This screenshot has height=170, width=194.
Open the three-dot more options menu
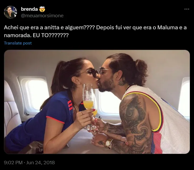point(187,9)
